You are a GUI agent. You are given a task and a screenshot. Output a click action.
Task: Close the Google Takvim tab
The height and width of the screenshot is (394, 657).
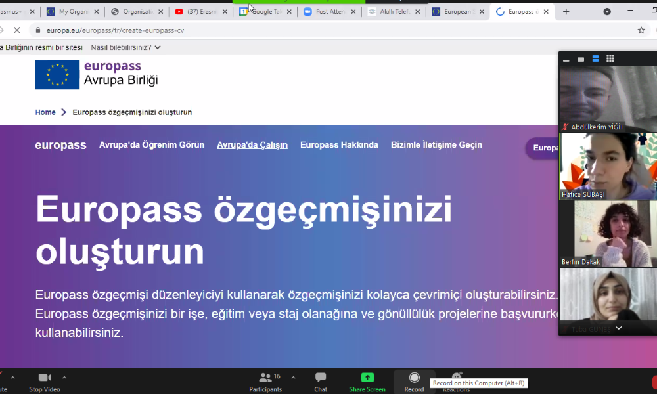click(289, 12)
